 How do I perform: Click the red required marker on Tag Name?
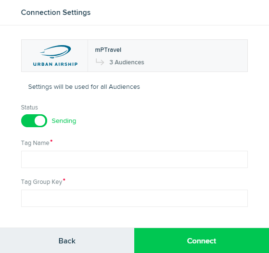pos(51,141)
